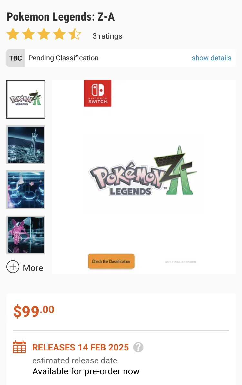Select the pink Pokemon silhouette thumbnail
This screenshot has width=242, height=385.
pos(26,235)
